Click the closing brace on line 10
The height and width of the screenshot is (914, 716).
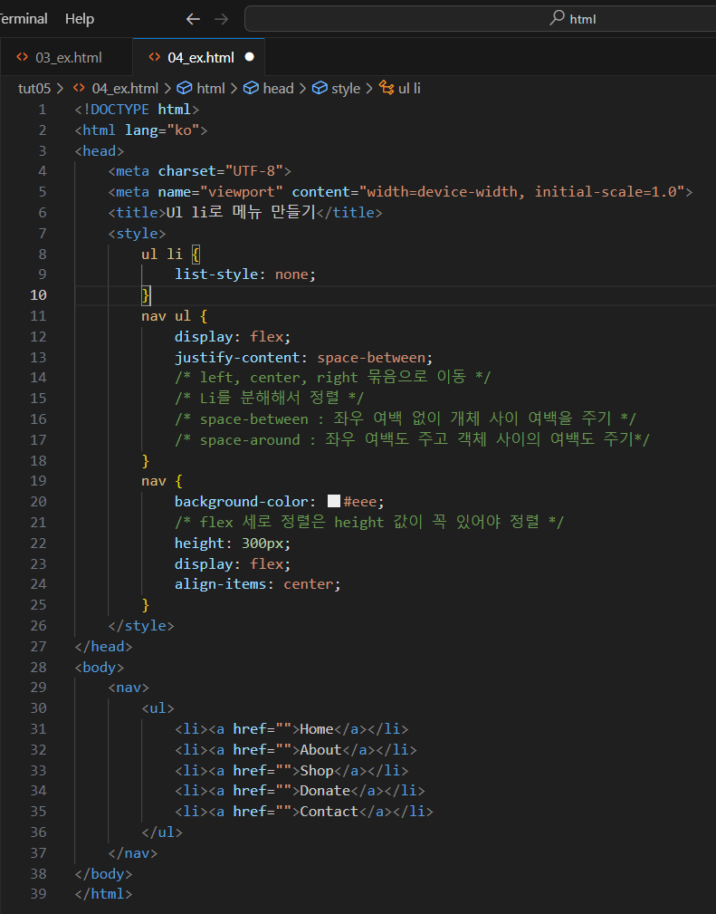click(x=146, y=295)
